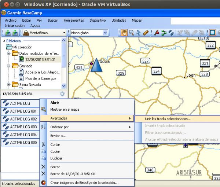This screenshot has width=220, height=187.
Task: Open the Herramientas menu
Action: coord(73,21)
